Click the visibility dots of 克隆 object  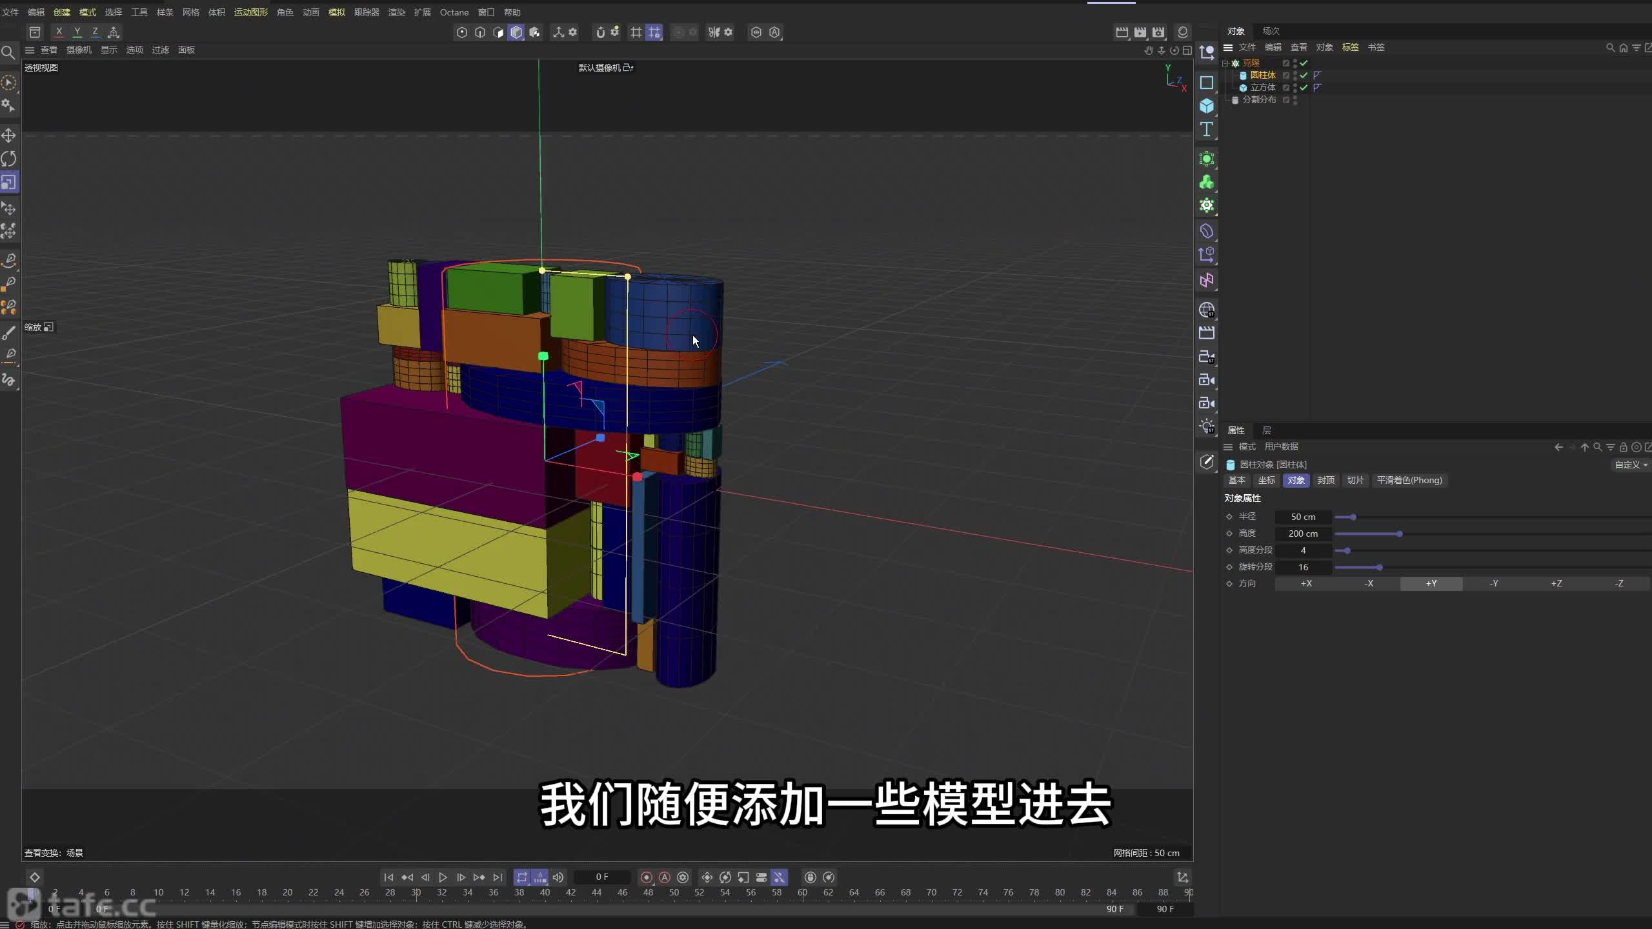(1293, 63)
